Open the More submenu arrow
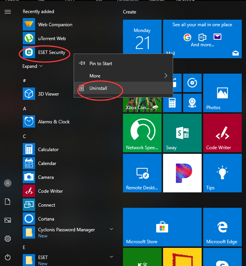246x266 pixels. pos(166,76)
